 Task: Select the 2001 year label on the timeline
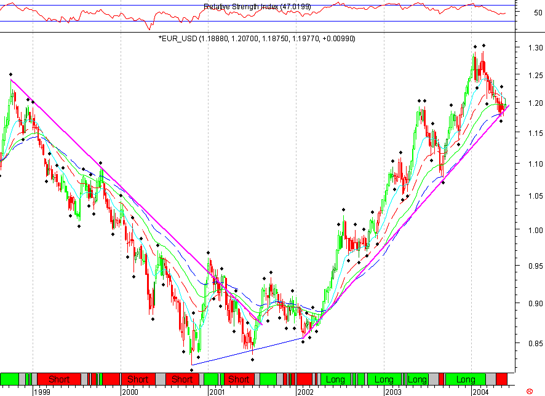coord(218,390)
